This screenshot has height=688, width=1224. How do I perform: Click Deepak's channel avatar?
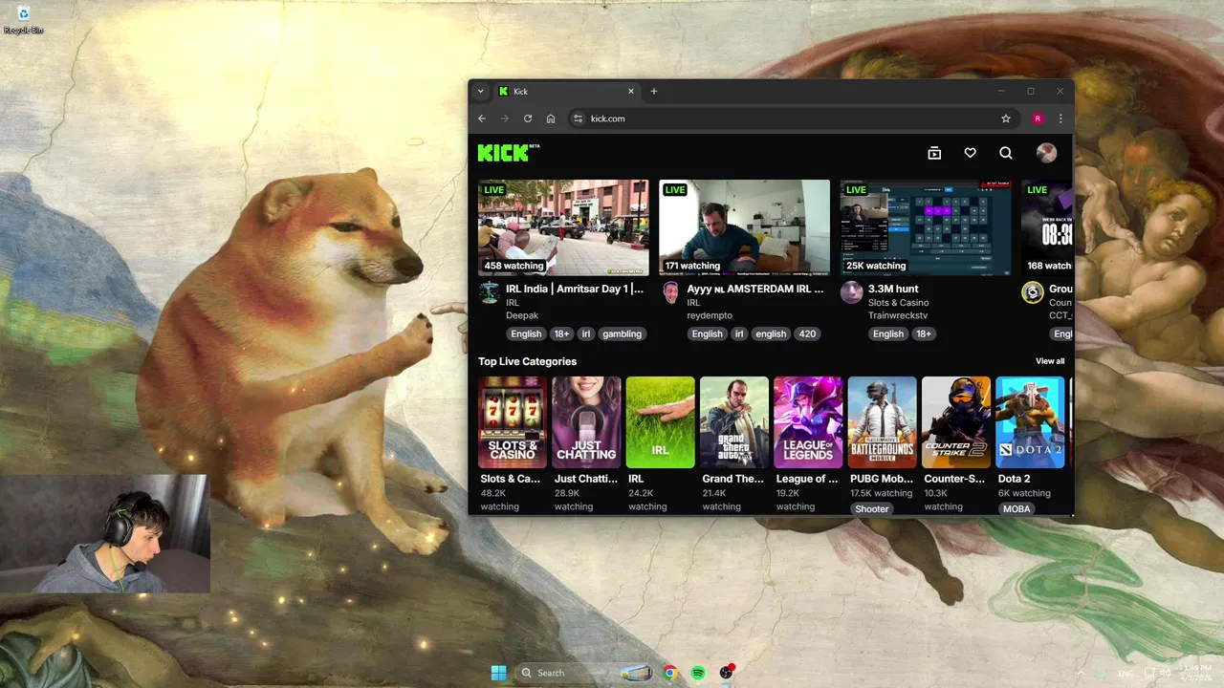pos(490,292)
